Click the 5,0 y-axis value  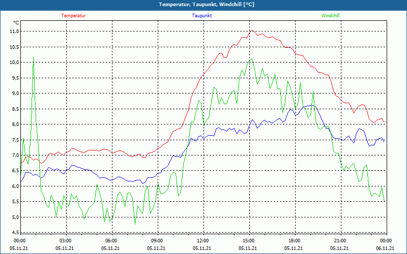point(15,217)
